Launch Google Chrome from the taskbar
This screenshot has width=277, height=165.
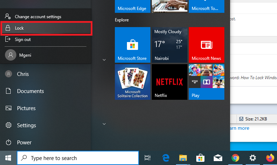(235, 158)
